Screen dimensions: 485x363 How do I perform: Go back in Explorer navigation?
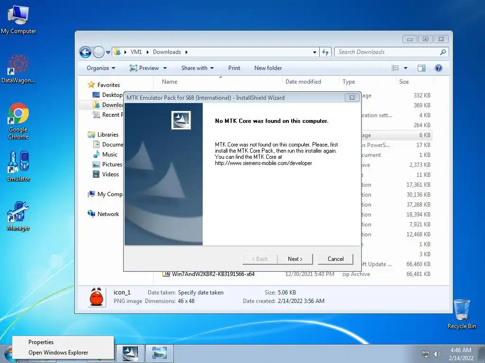pos(85,52)
